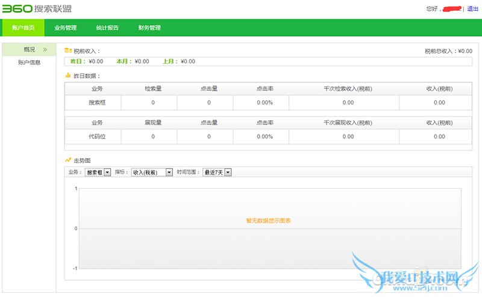Click the 检索量 column header
This screenshot has height=297, width=482.
153,88
